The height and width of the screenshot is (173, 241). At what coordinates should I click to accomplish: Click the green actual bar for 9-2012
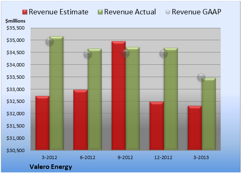point(132,98)
